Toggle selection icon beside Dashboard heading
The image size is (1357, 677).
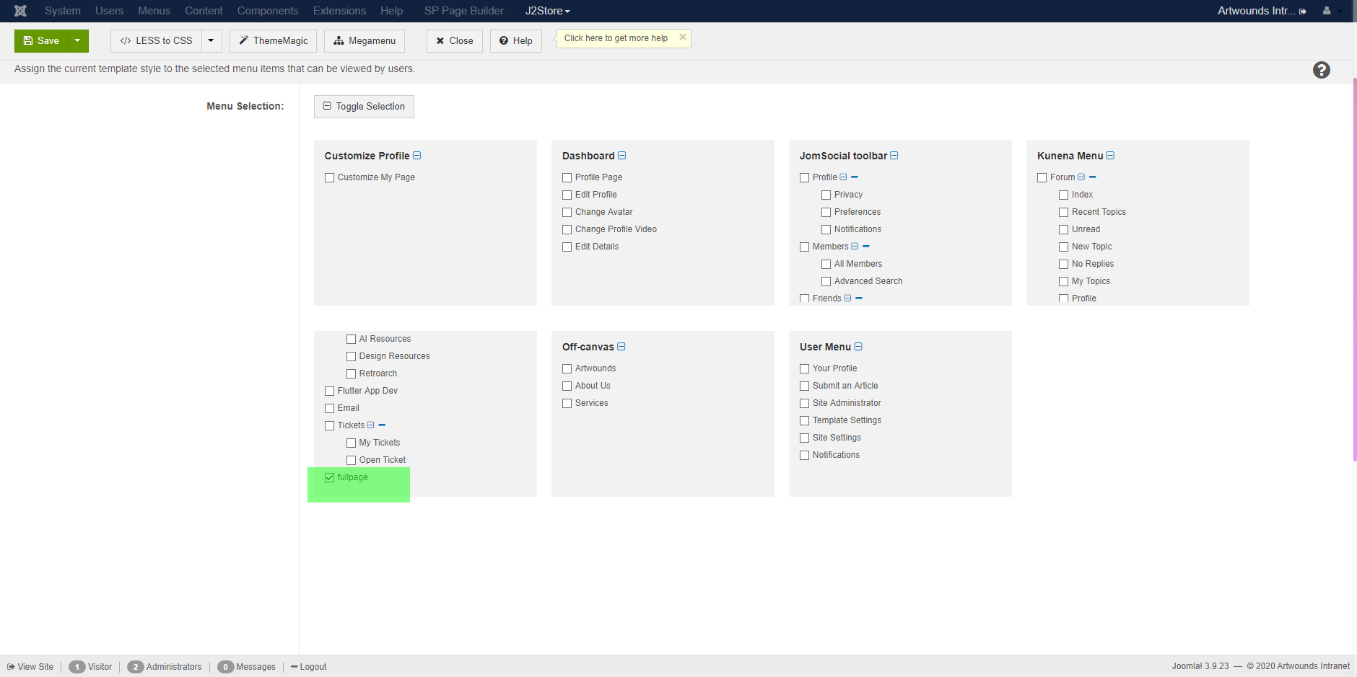(622, 156)
